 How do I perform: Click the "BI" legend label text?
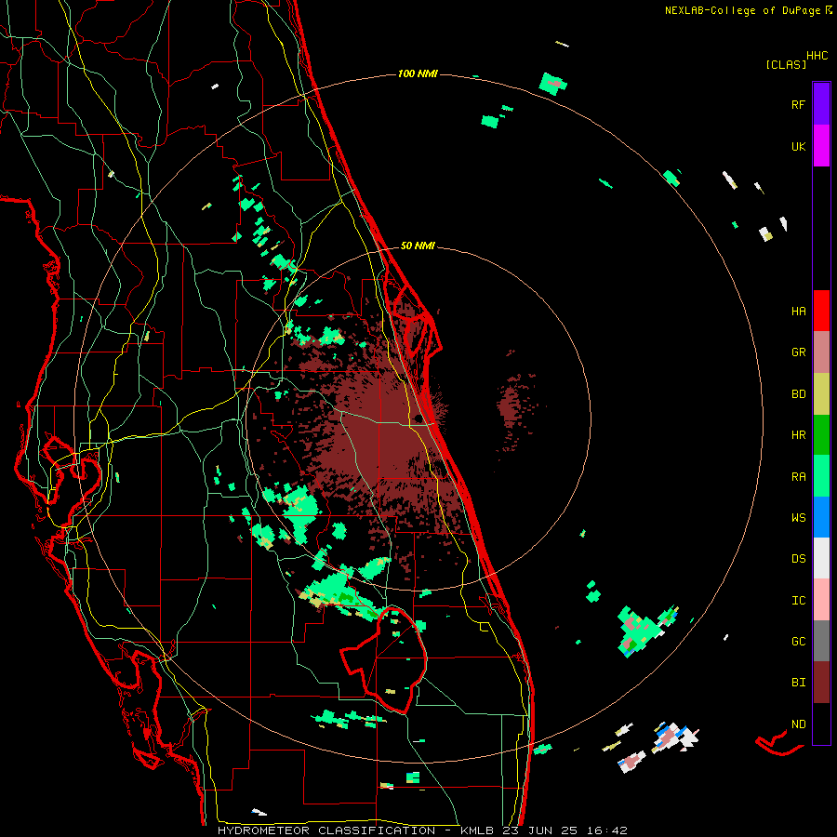tap(798, 683)
